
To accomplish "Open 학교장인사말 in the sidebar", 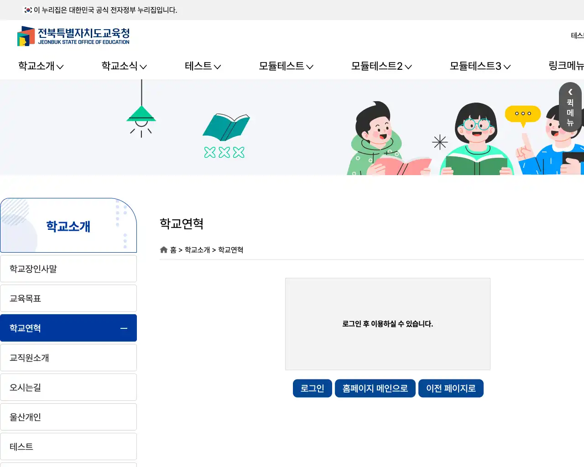I will pos(68,269).
